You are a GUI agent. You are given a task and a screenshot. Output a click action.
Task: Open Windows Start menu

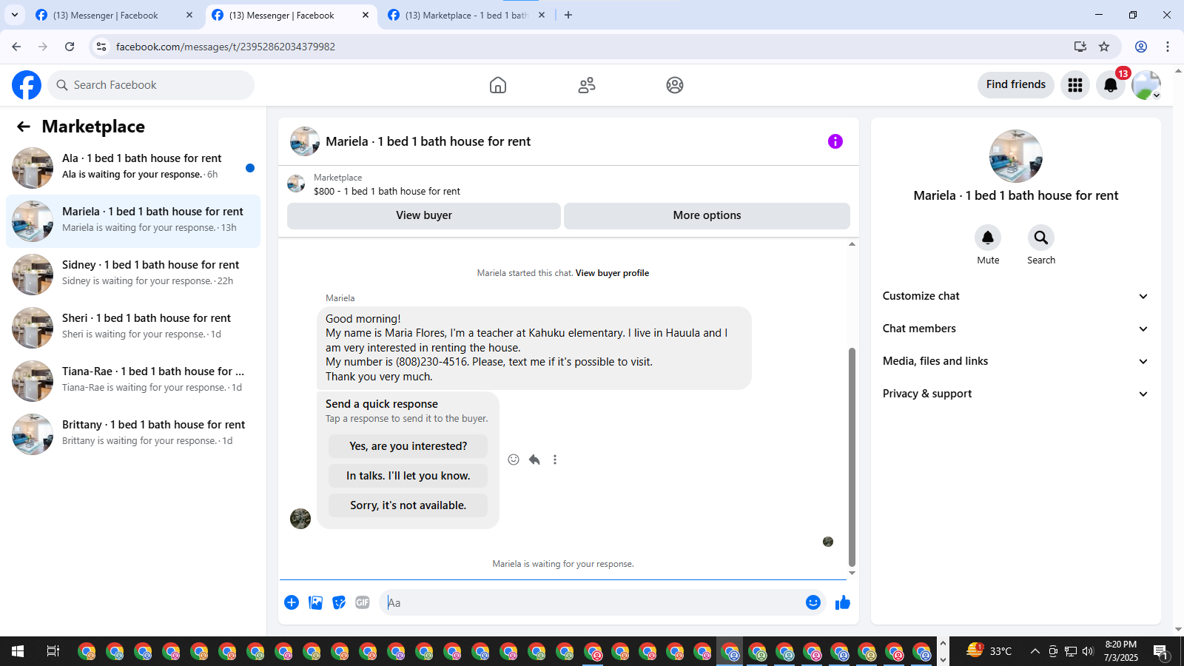[x=18, y=651]
